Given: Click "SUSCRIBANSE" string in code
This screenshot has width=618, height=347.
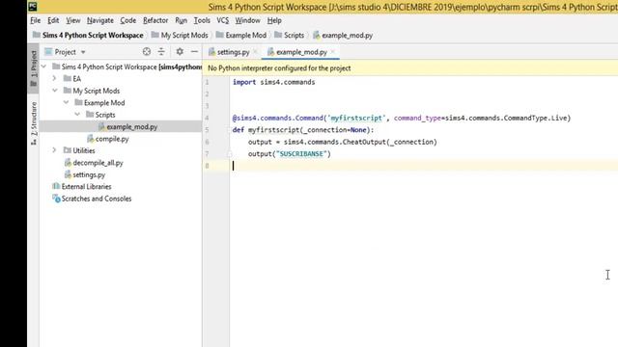Looking at the screenshot, I should tap(301, 154).
